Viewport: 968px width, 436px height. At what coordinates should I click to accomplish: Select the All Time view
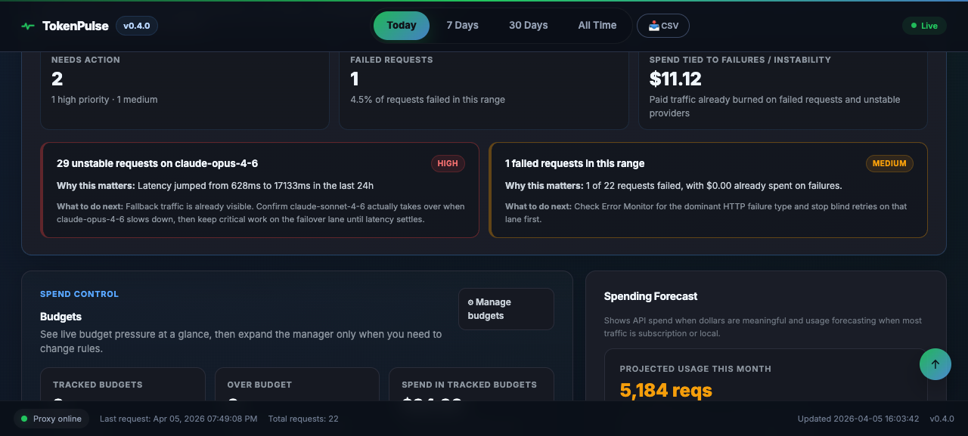(x=597, y=25)
